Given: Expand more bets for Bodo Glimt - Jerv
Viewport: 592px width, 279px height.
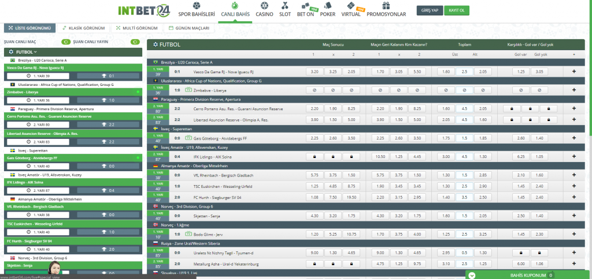Looking at the screenshot, I should tap(574, 234).
